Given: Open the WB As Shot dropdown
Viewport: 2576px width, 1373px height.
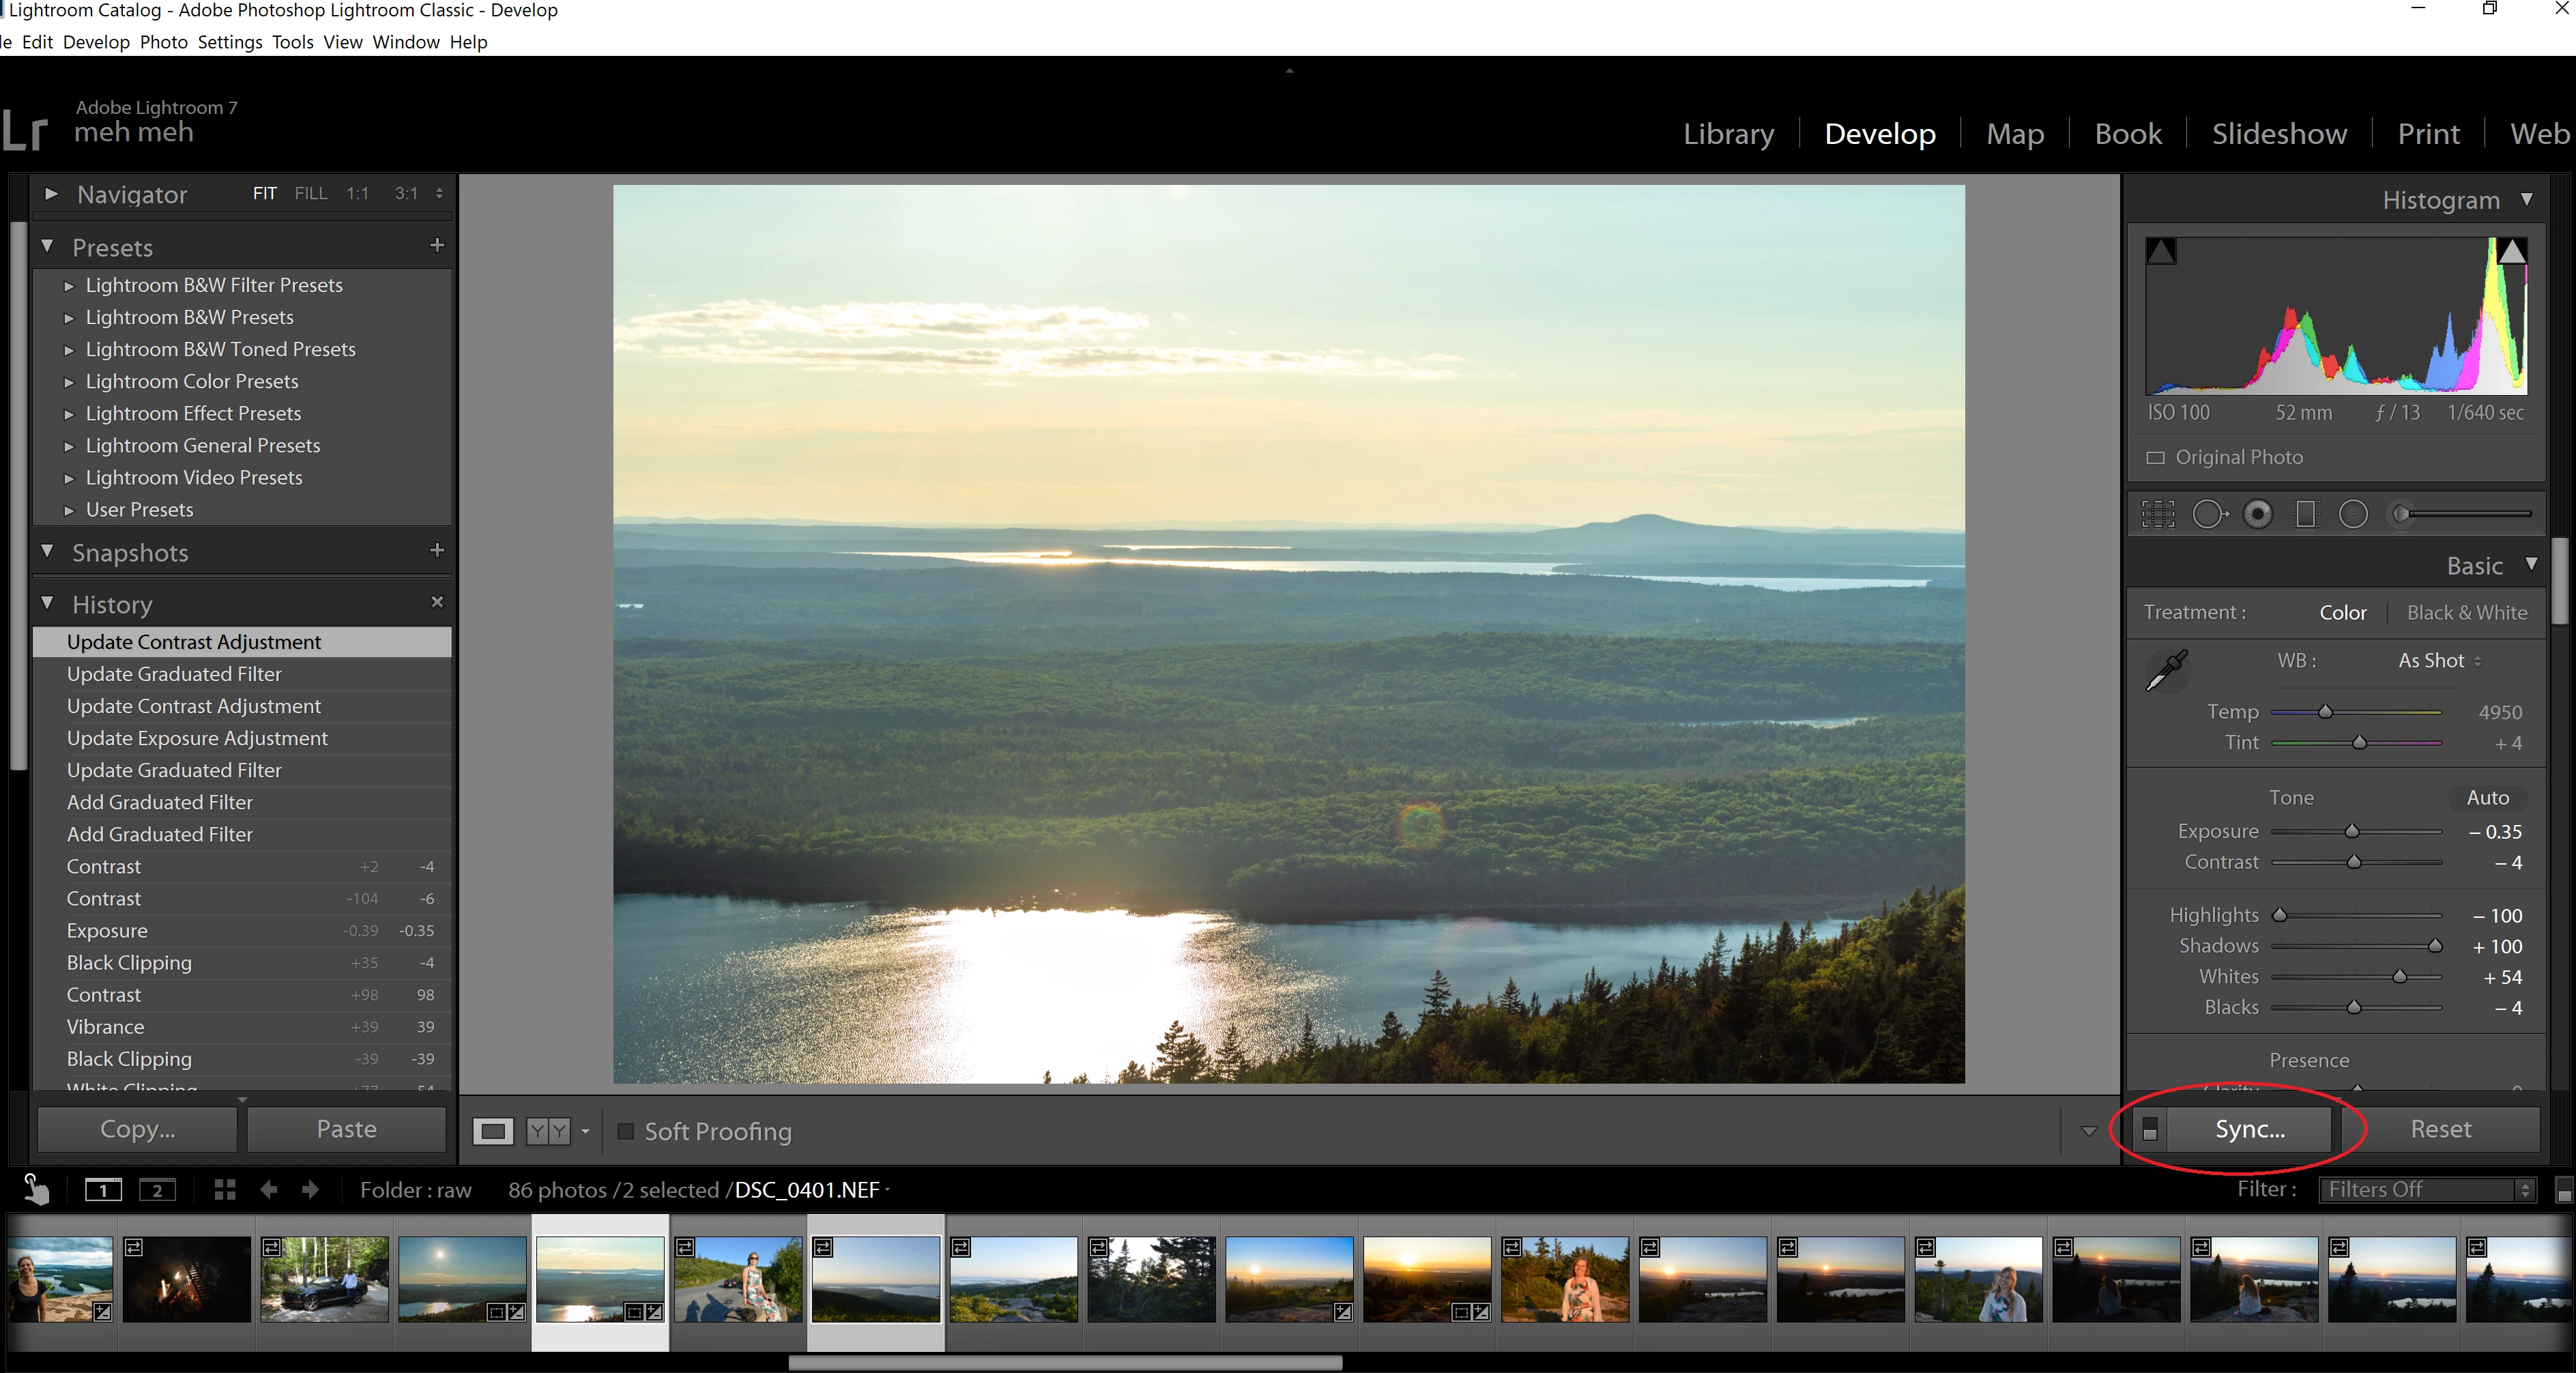Looking at the screenshot, I should [x=2439, y=661].
